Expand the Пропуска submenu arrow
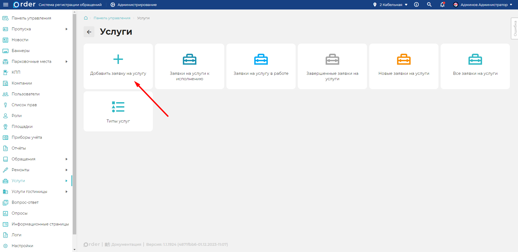518x252 pixels. pyautogui.click(x=66, y=29)
